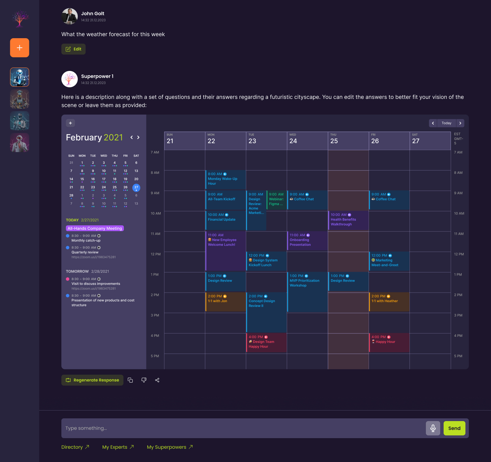Screen dimensions: 491x462
Task: Open the tree logo in sidebar
Action: pos(20,19)
